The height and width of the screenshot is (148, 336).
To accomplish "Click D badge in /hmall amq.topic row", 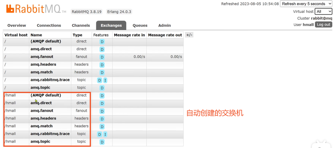I will (x=102, y=142).
